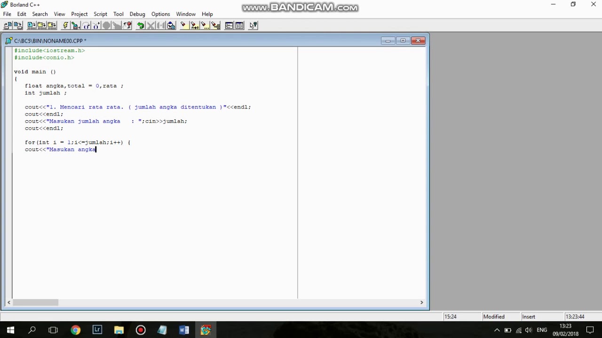Screen dimensions: 602x338
Task: Open the Window menu
Action: click(186, 14)
